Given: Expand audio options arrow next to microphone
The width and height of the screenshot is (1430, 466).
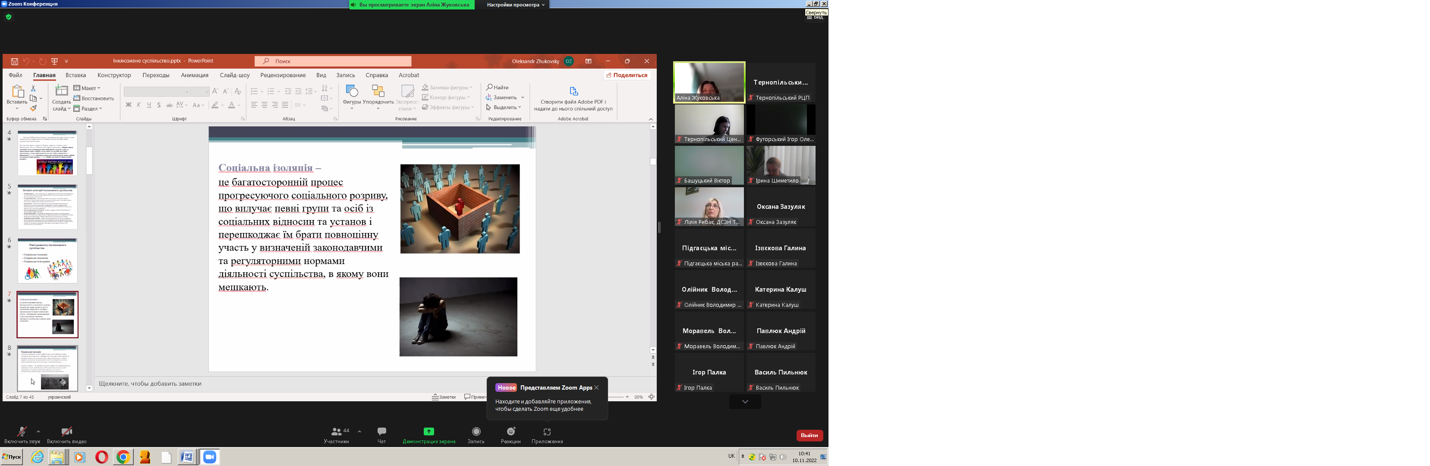Looking at the screenshot, I should 38,431.
